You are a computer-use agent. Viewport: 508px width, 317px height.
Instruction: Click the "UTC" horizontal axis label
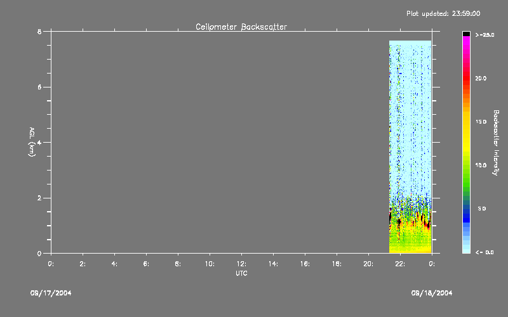point(241,273)
